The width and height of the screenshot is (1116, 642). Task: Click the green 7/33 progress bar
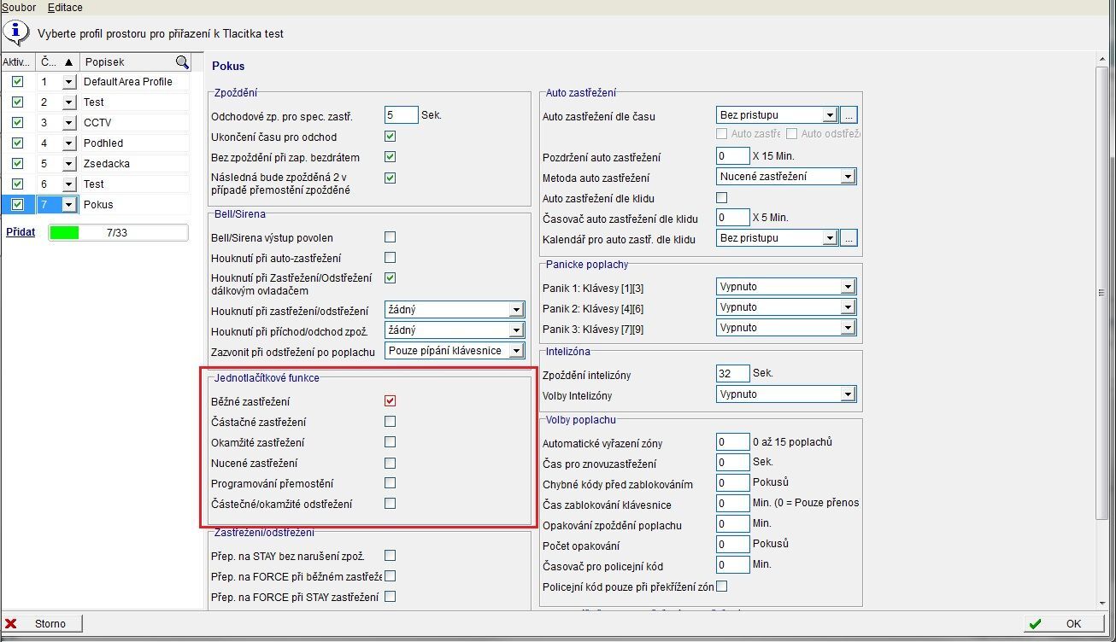pos(117,232)
